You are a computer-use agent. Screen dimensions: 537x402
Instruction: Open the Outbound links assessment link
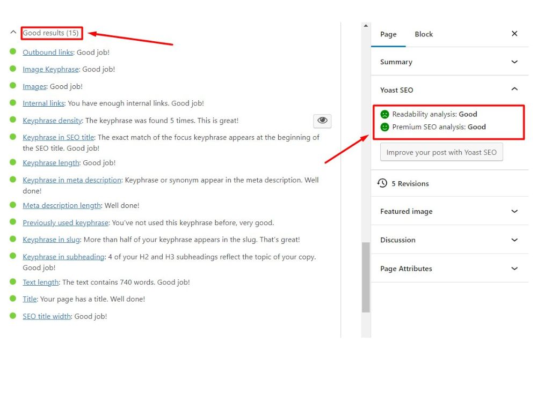pyautogui.click(x=48, y=53)
